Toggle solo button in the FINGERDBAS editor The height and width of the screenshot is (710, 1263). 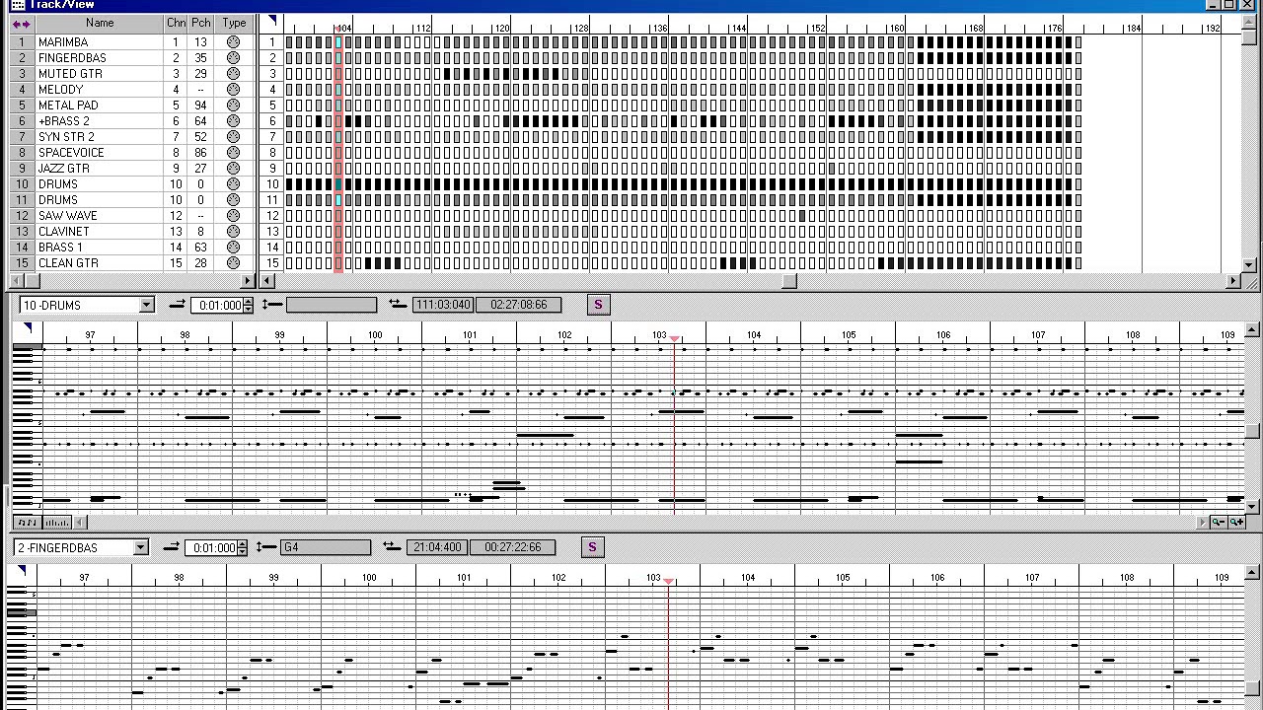click(x=592, y=547)
